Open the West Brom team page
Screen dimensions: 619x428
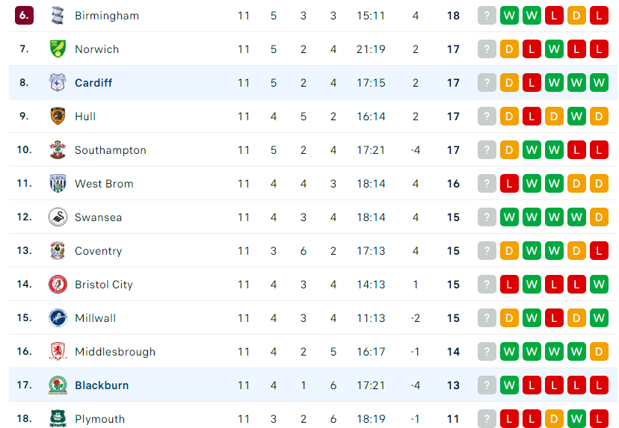click(104, 184)
